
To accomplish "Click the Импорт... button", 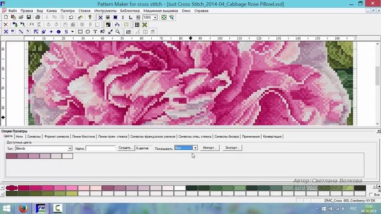I will pyautogui.click(x=210, y=148).
